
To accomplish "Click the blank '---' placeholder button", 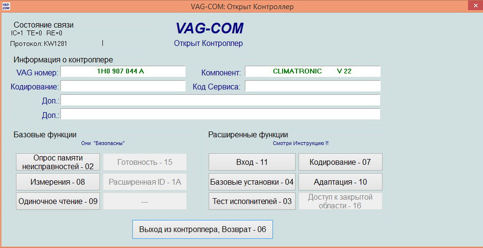I will pyautogui.click(x=145, y=202).
